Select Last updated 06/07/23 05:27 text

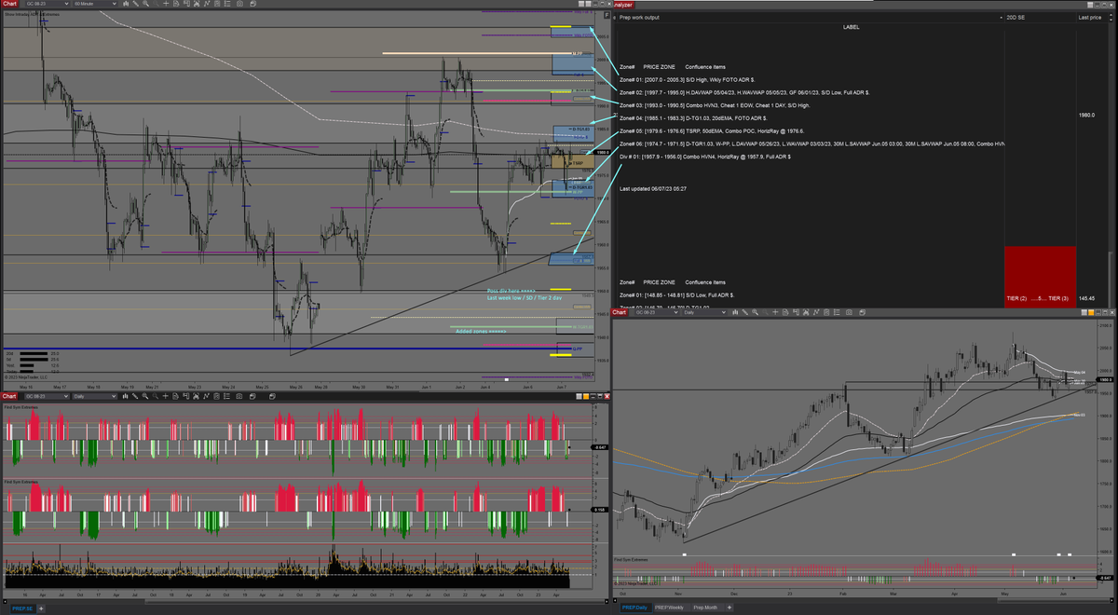point(653,189)
